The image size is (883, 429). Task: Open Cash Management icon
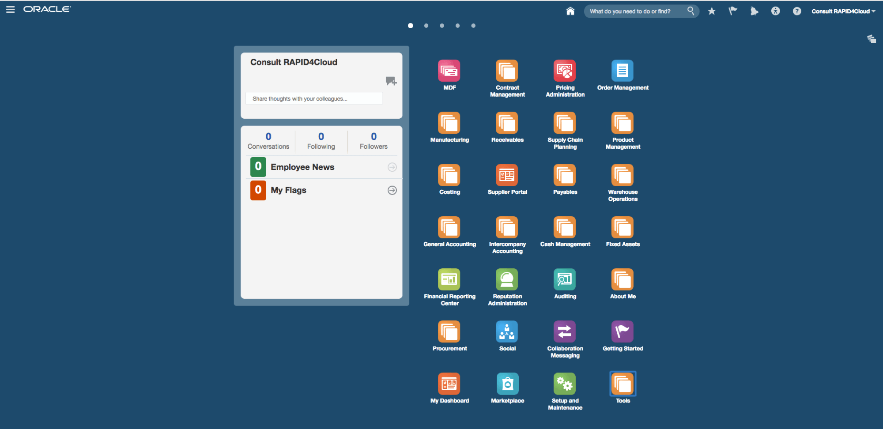pos(565,227)
